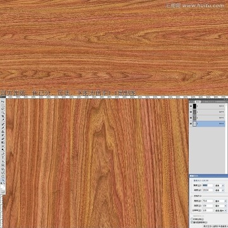Hide the top channel with black thumbnail
The image size is (228, 228).
(191, 106)
